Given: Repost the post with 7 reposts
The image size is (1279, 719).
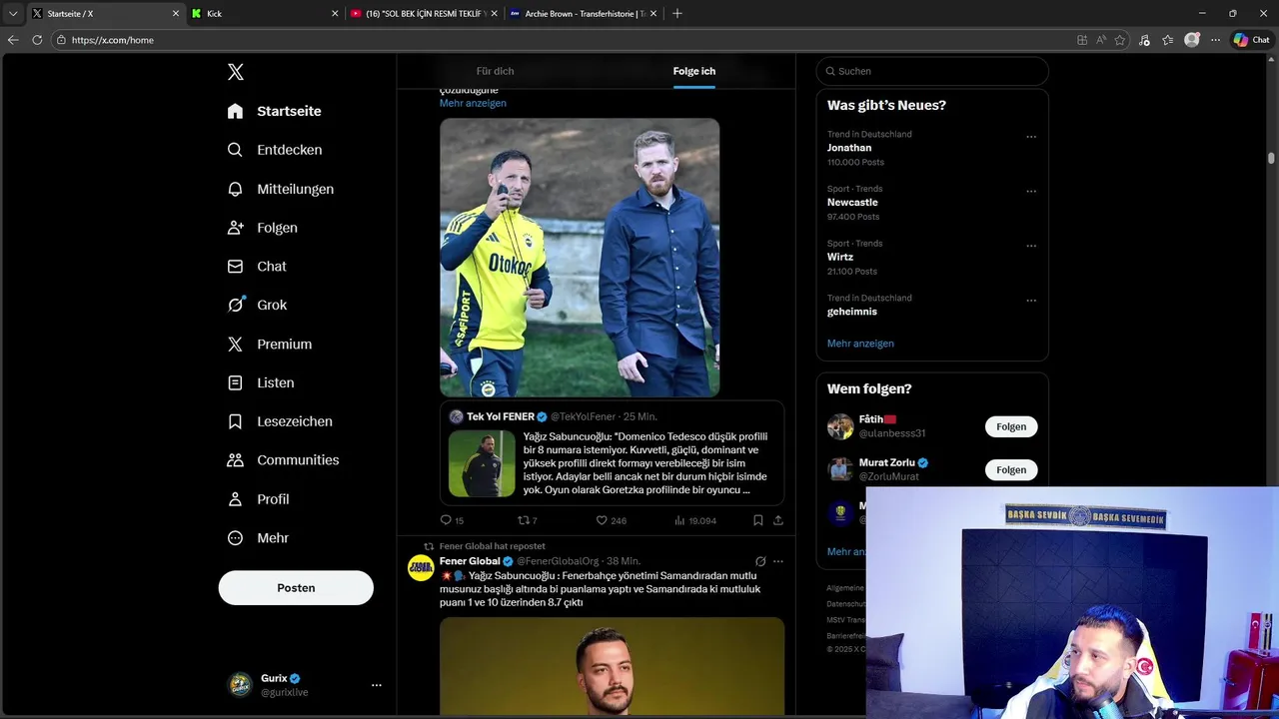Looking at the screenshot, I should [527, 520].
